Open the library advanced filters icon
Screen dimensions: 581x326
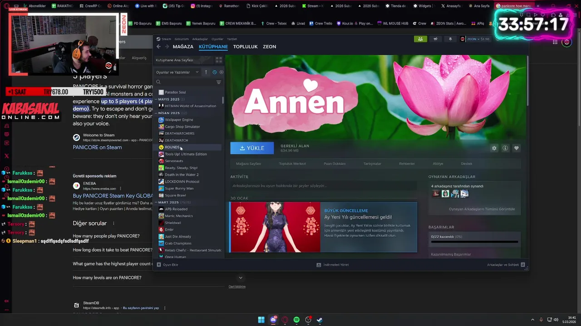click(x=218, y=82)
